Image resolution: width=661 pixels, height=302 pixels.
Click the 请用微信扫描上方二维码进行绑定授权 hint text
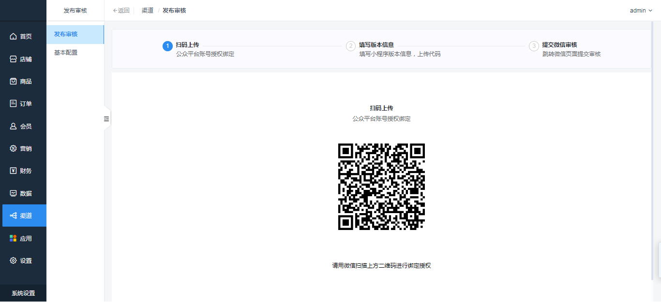click(x=381, y=266)
